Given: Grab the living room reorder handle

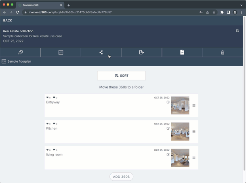Looking at the screenshot, I should tap(194, 158).
